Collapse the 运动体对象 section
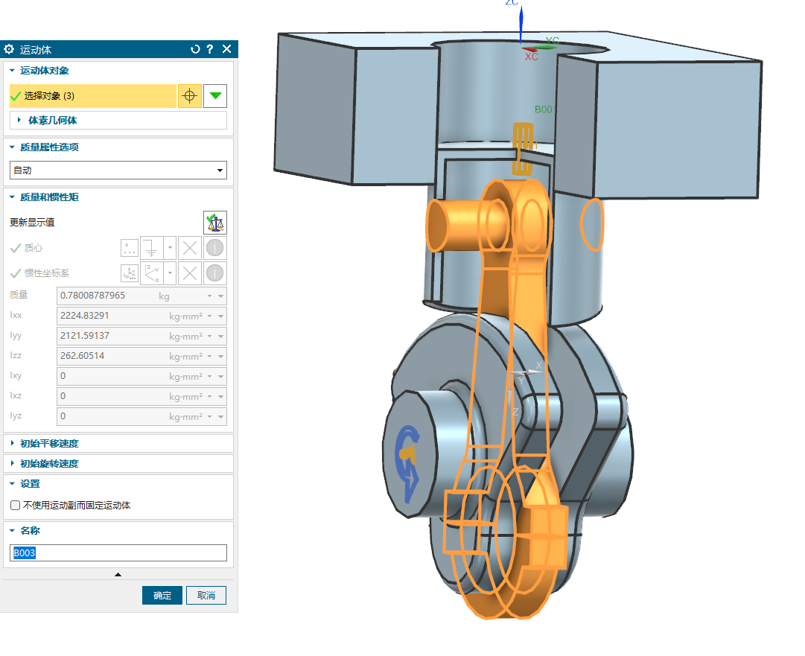Screen dimensions: 805x656 [44, 71]
